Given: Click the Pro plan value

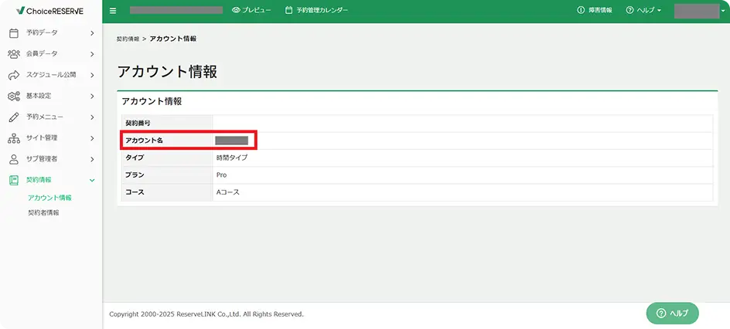Looking at the screenshot, I should tap(221, 175).
